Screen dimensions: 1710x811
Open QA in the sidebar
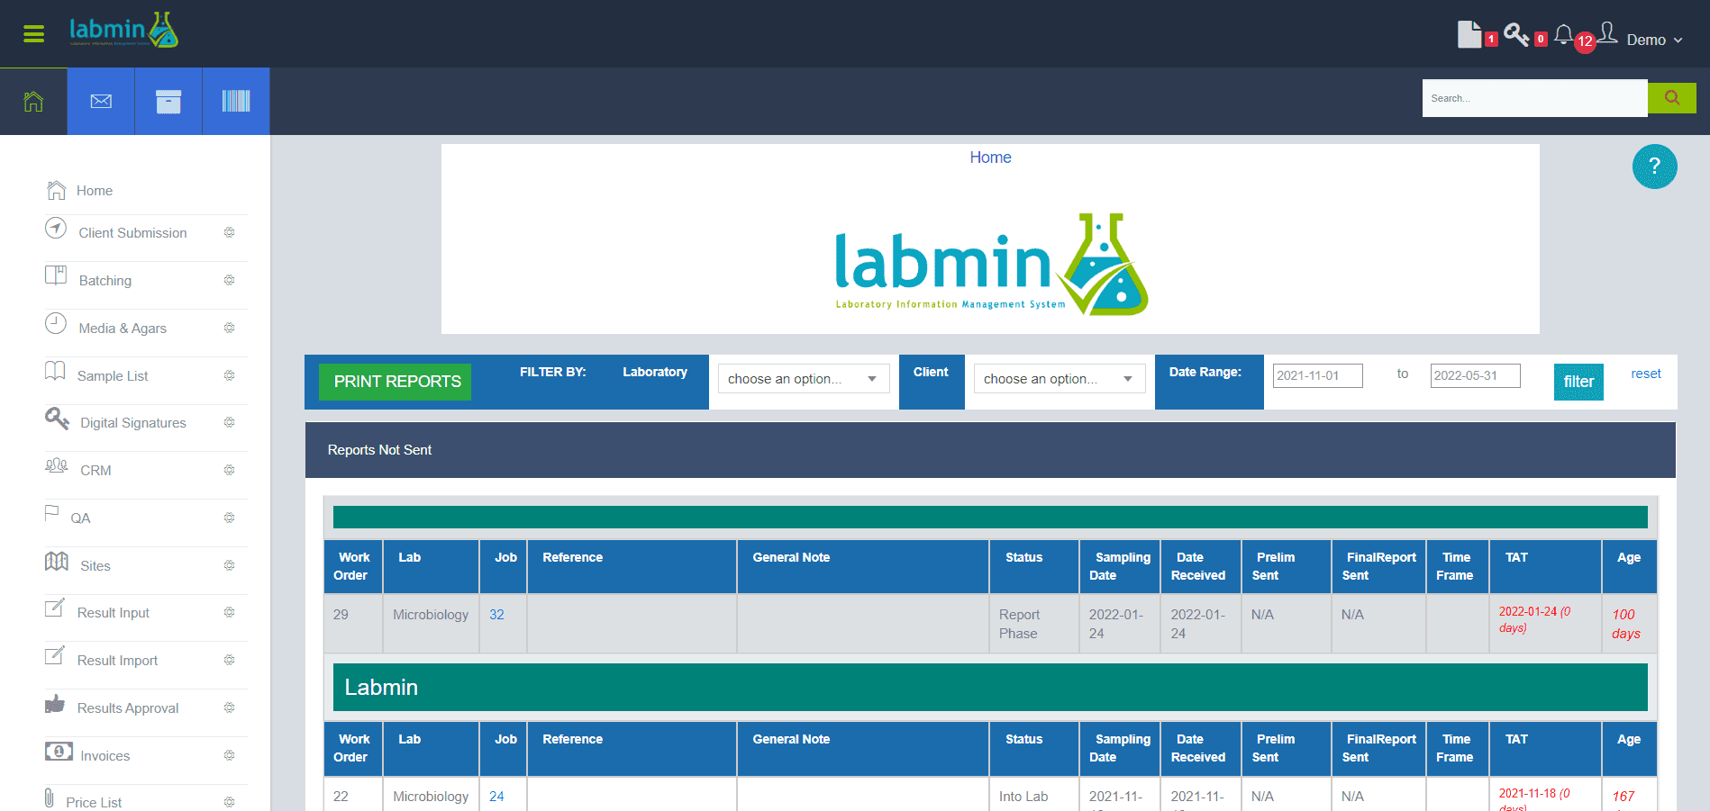[x=80, y=518]
